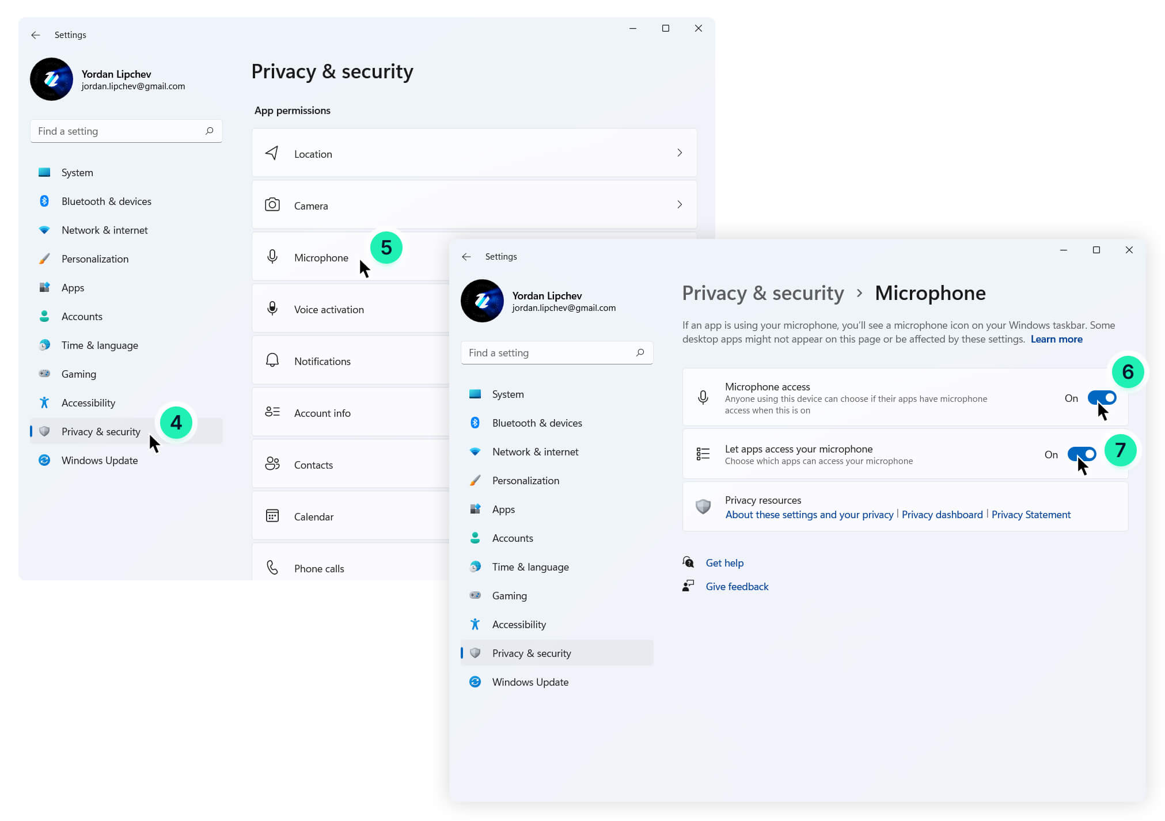
Task: Open the Privacy dashboard link
Action: pyautogui.click(x=942, y=514)
